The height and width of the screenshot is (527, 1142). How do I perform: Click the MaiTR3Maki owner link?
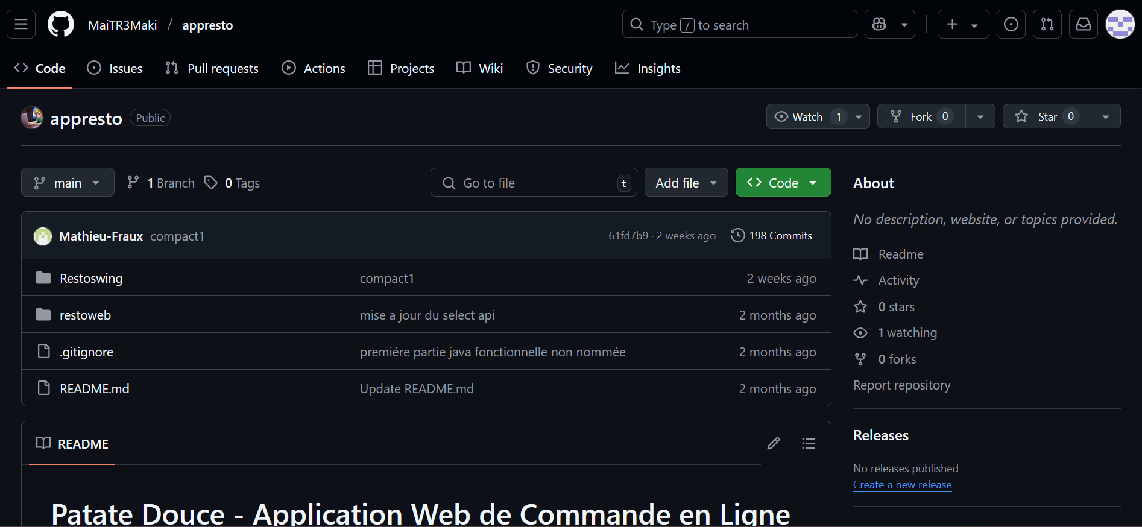click(122, 25)
